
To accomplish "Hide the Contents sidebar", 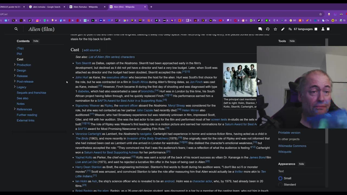I will click(x=36, y=41).
